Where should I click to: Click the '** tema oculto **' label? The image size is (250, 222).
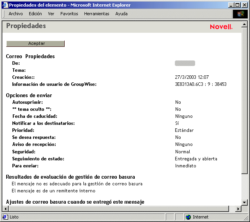[x=32, y=109]
